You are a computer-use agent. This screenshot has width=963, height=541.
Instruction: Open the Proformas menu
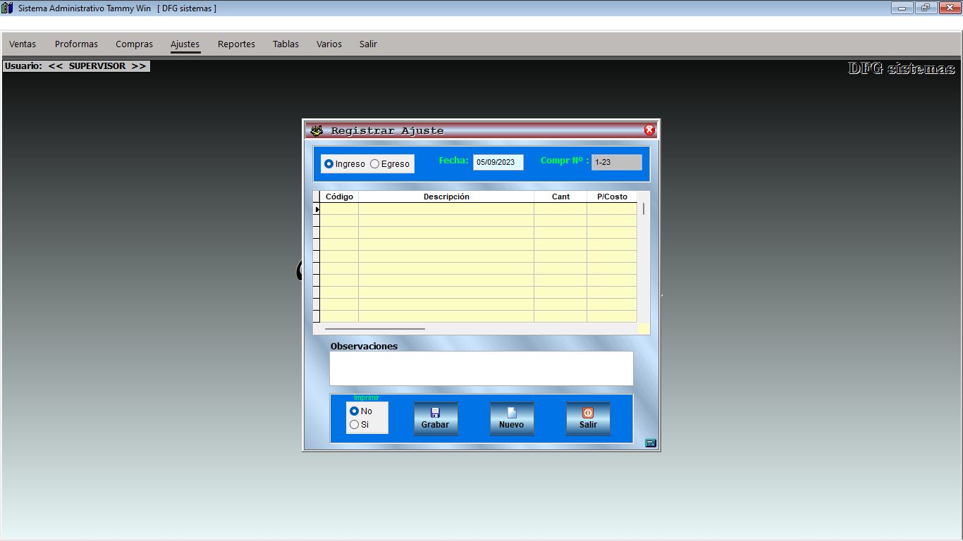(76, 44)
